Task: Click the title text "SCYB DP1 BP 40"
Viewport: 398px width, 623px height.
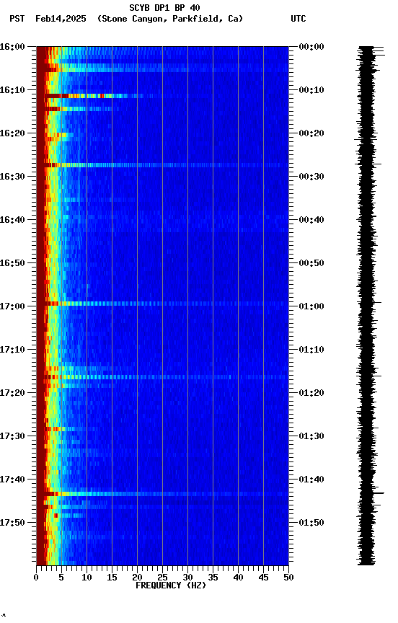Action: (164, 8)
